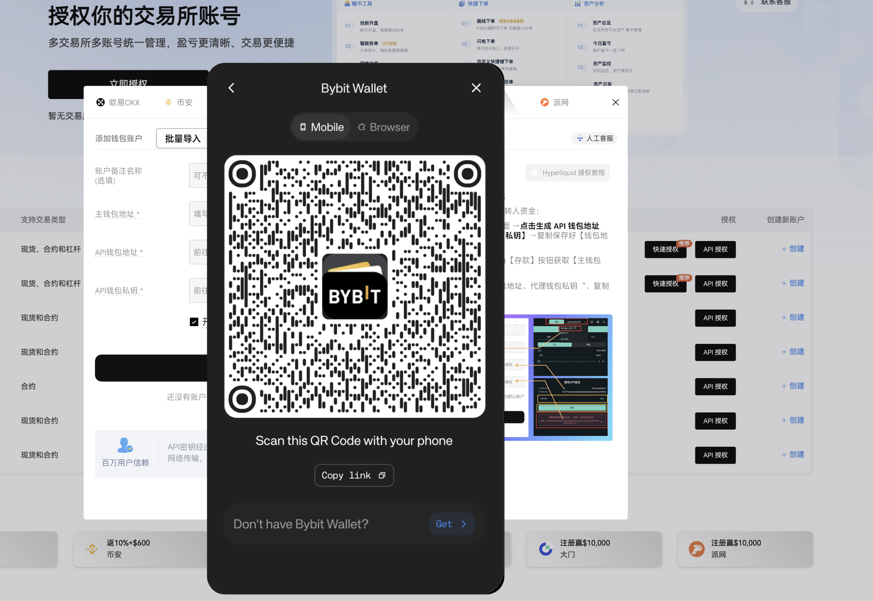873x601 pixels.
Task: Click the 派网 orange logo icon
Action: click(x=544, y=102)
